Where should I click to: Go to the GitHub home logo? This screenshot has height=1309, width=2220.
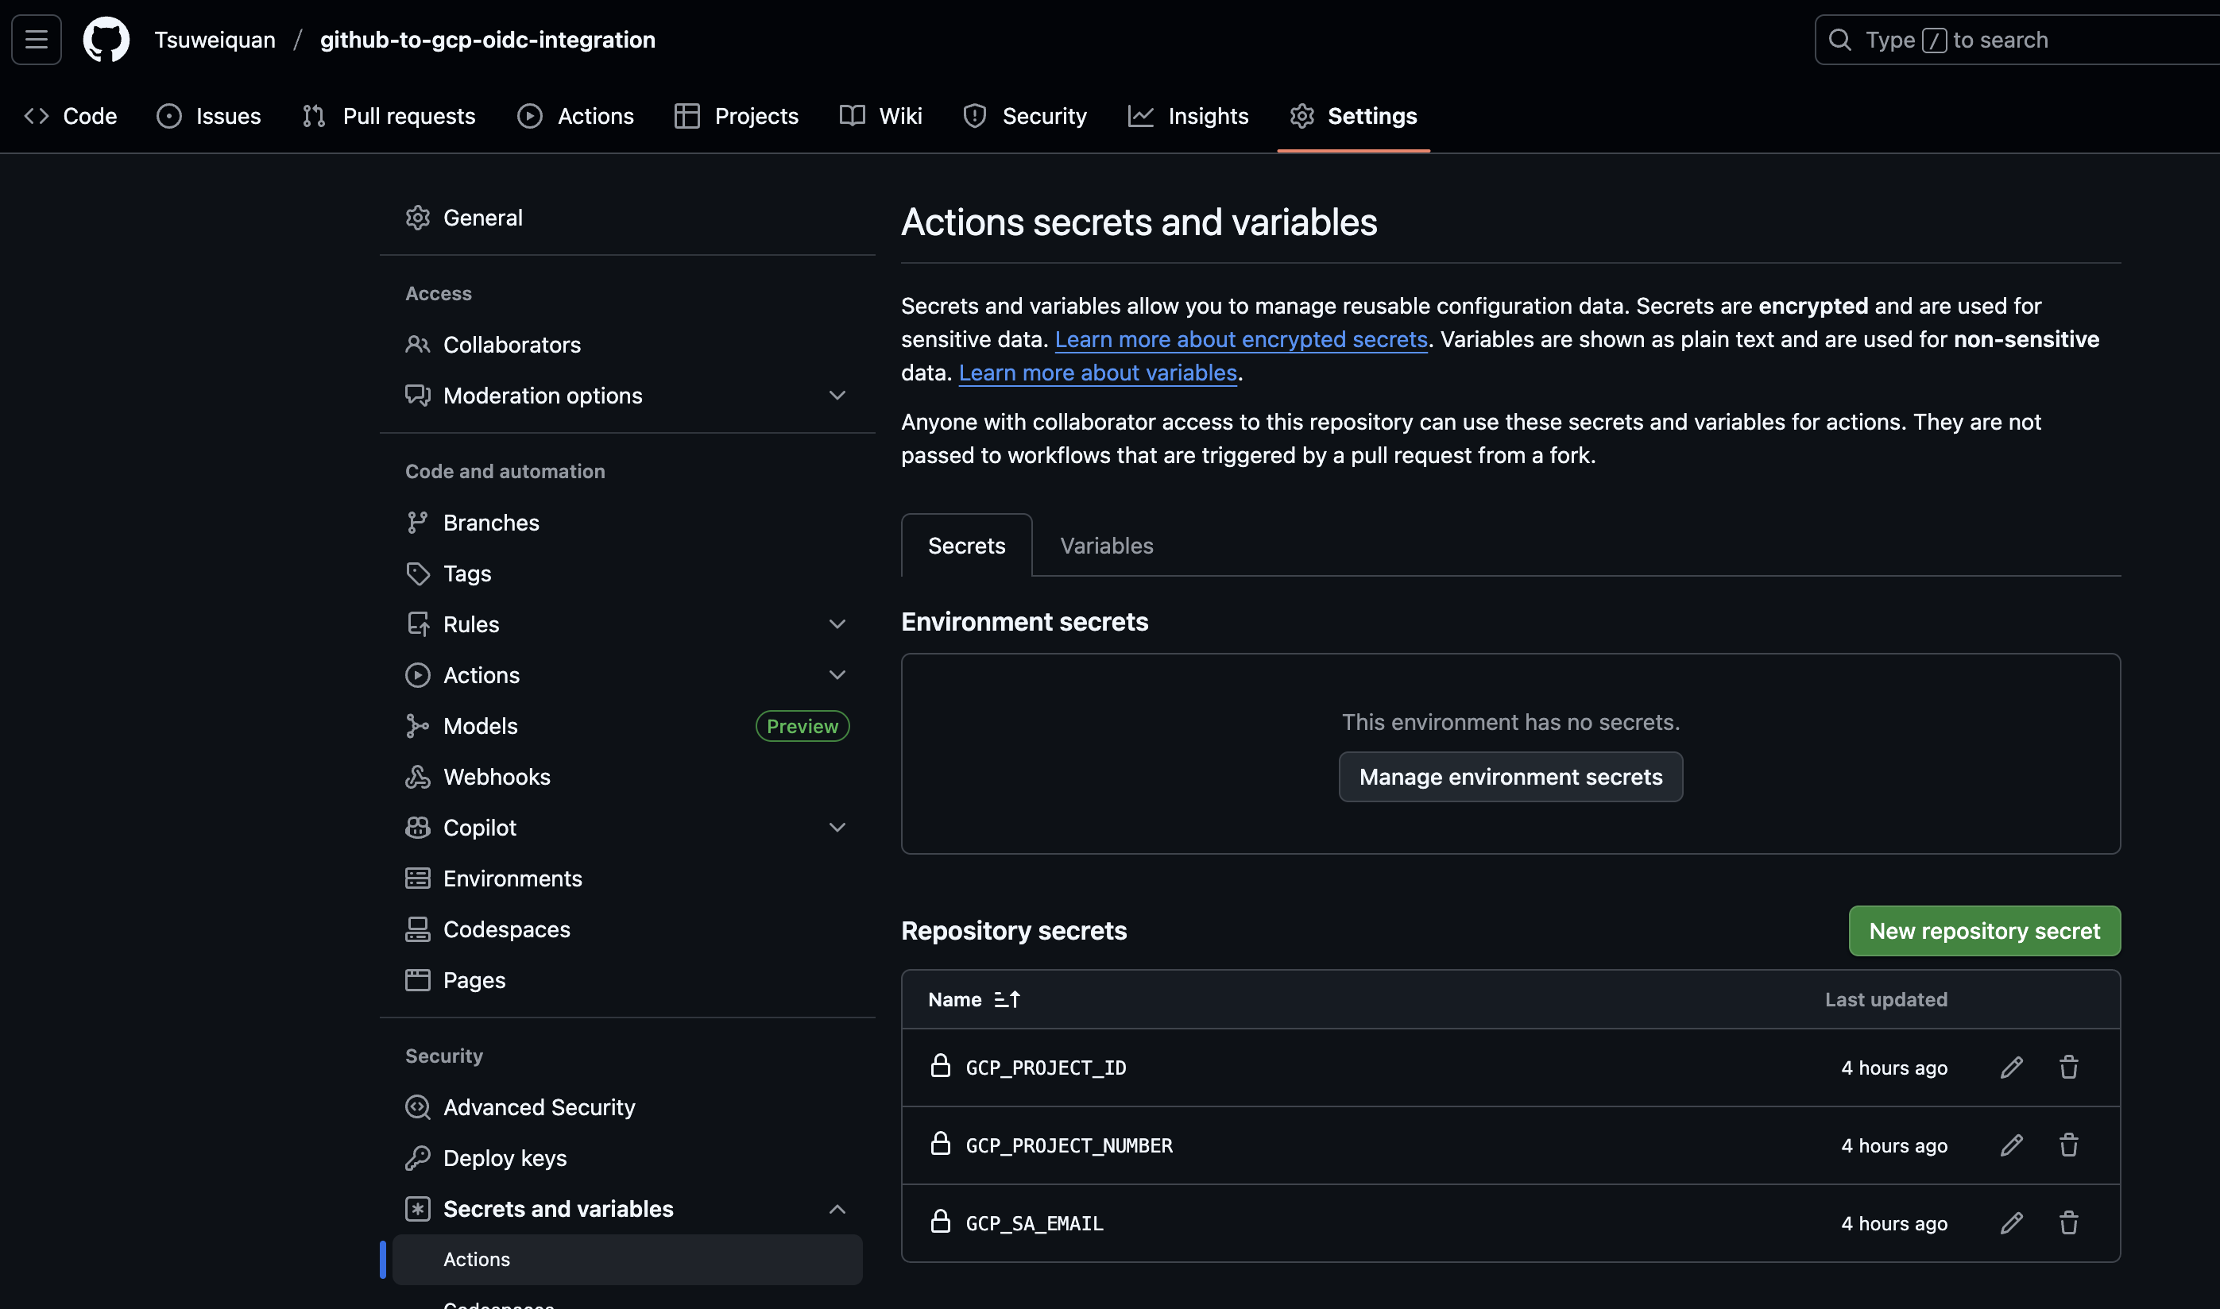click(x=106, y=40)
